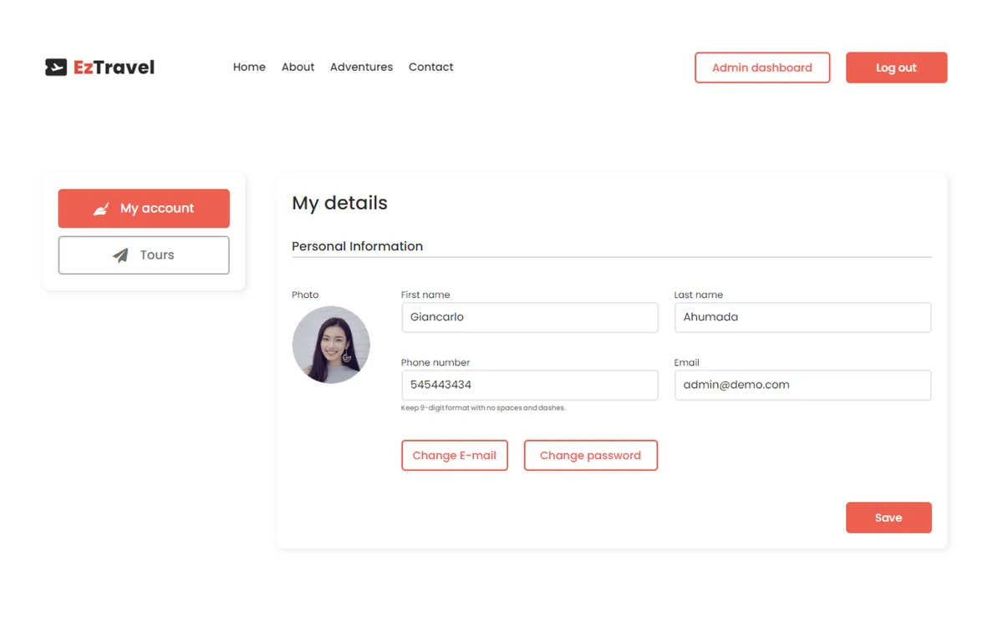Save the personal details

pyautogui.click(x=888, y=517)
